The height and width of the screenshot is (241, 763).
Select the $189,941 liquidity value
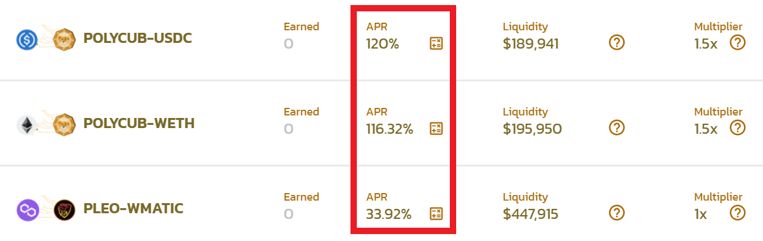(x=531, y=44)
